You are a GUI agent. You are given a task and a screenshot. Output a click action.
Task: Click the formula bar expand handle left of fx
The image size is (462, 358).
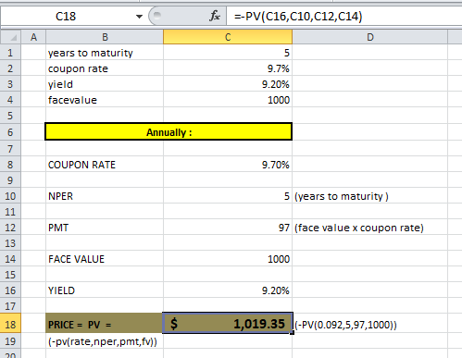click(x=157, y=15)
